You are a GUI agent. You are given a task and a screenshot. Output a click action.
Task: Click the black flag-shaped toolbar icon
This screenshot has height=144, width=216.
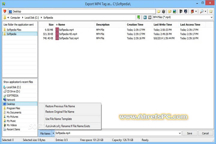tap(181, 11)
